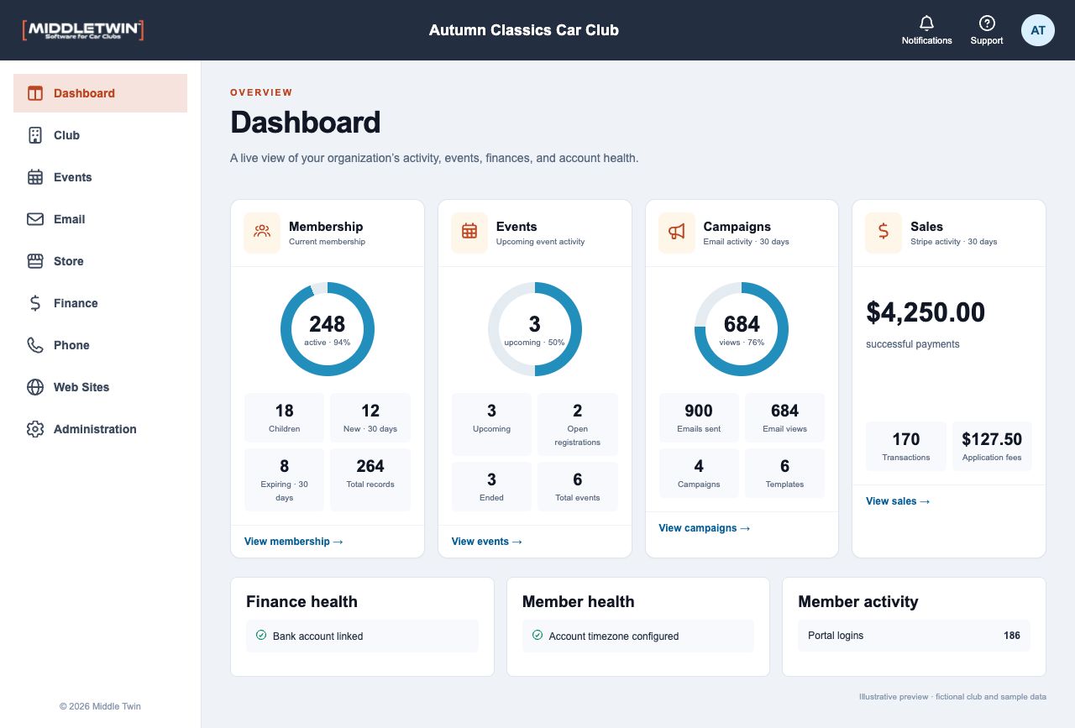The image size is (1075, 728).
Task: Open Store from the sidebar
Action: [100, 261]
